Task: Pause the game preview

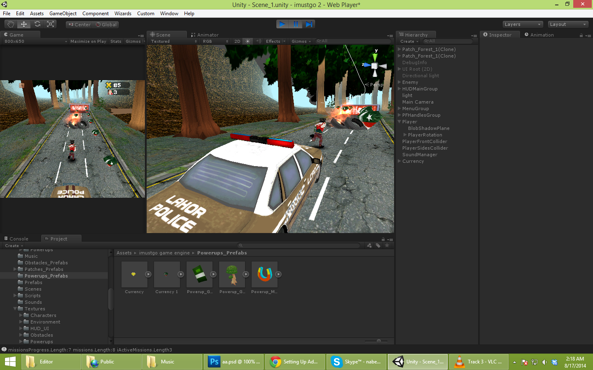Action: pyautogui.click(x=296, y=24)
